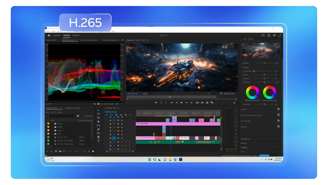Screen dimensions: 328x185
Task: Open the Lumetri scope wrench settings
Action: 95,104
